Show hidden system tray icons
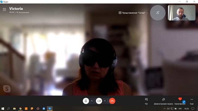198x111 pixels. click(164, 109)
